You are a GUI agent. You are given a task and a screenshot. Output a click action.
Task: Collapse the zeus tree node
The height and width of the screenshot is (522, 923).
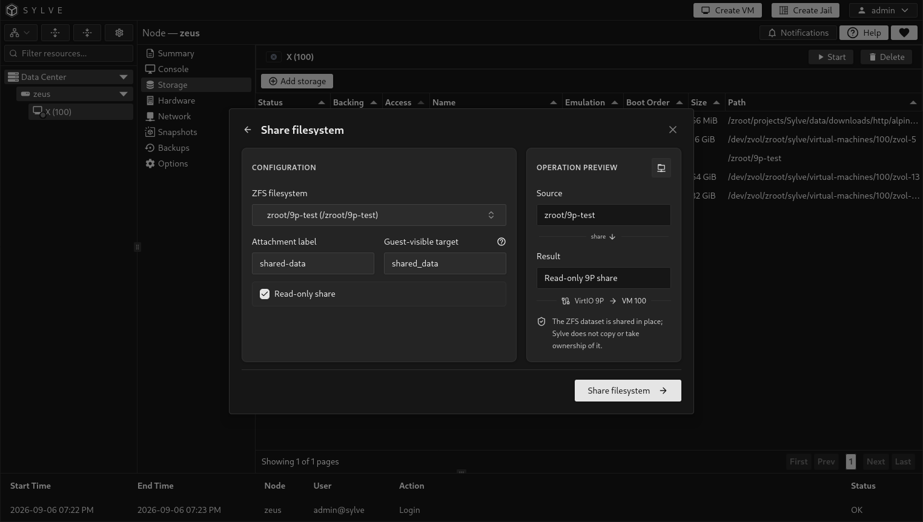pyautogui.click(x=124, y=94)
